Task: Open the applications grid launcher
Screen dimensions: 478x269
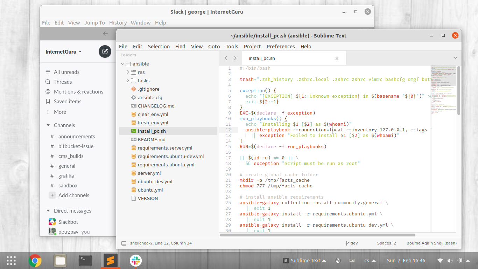Action: click(x=11, y=261)
